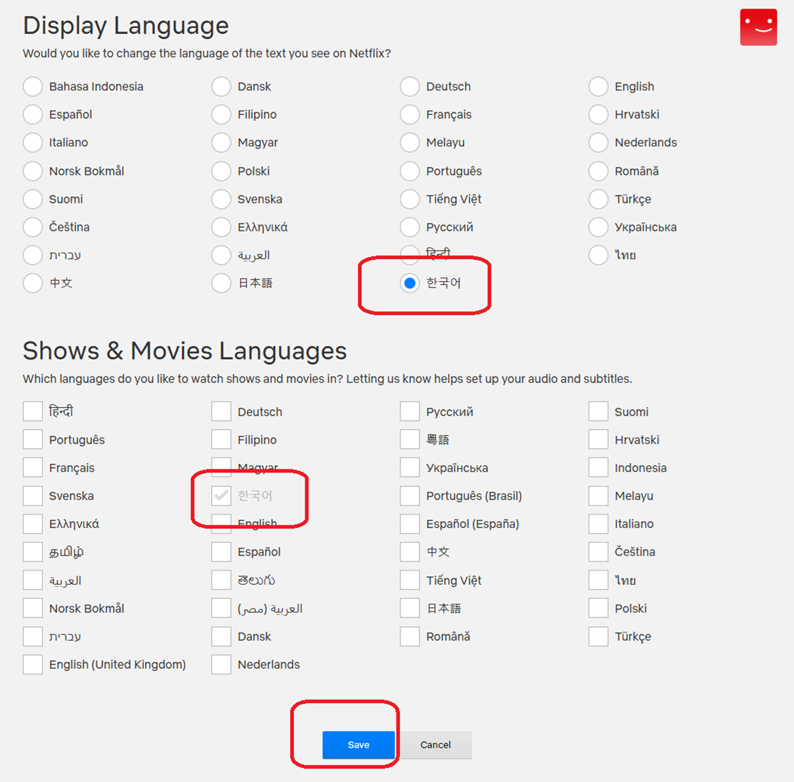794x782 pixels.
Task: Pick Hrvatski as display language
Action: [598, 114]
